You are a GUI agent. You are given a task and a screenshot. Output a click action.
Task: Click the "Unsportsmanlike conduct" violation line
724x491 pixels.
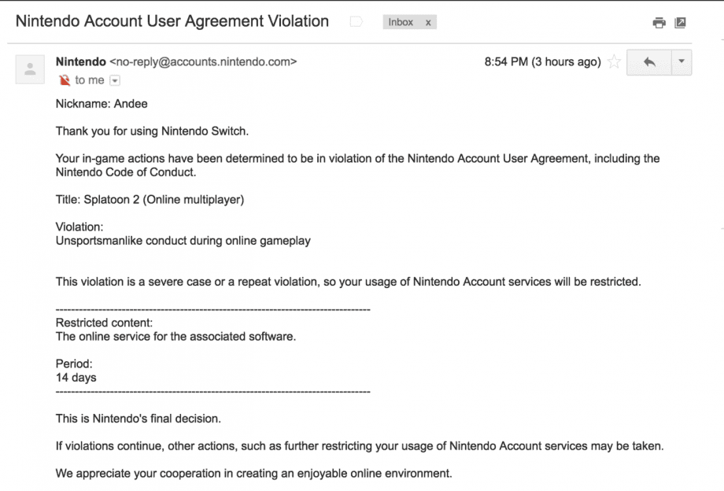click(183, 241)
